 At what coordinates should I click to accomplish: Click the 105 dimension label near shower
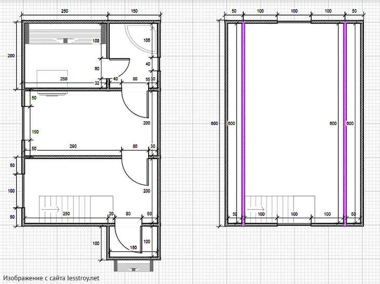click(146, 40)
